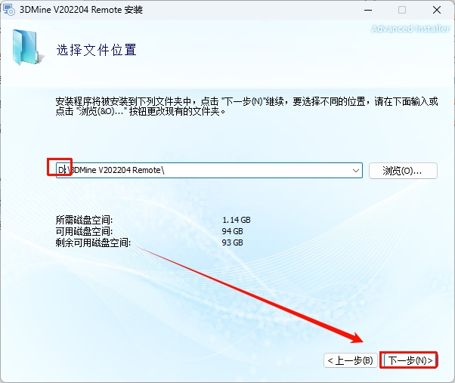This screenshot has height=383, width=455.
Task: Click the 1.14 GB value
Action: [237, 220]
